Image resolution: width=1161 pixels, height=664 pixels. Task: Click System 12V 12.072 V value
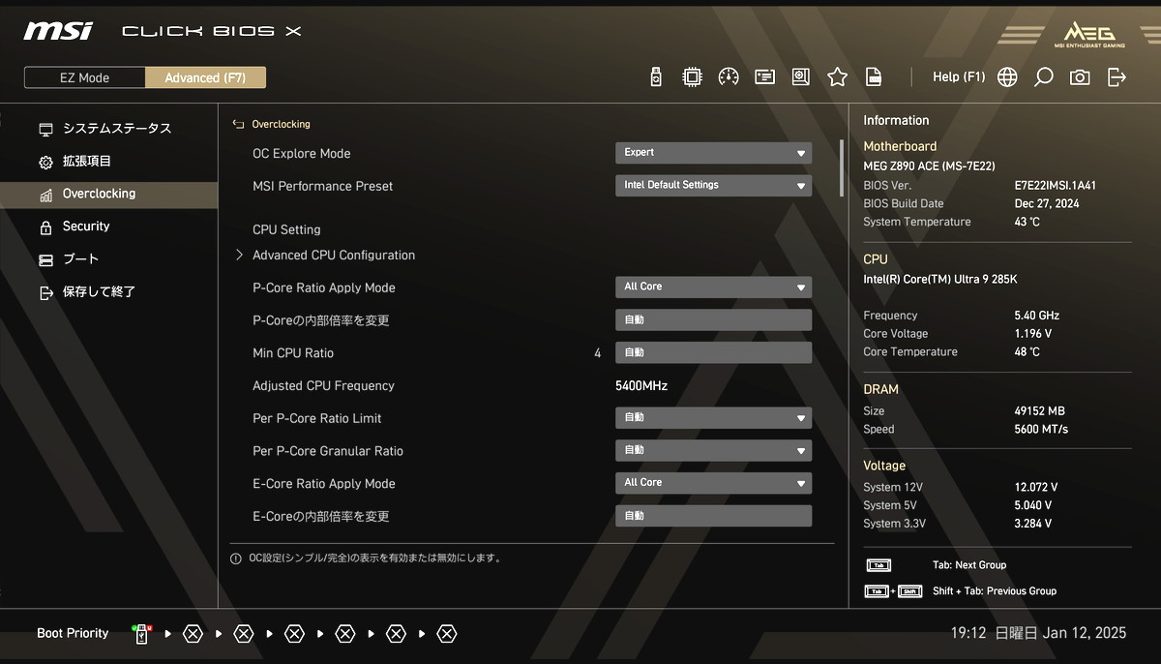pos(1035,488)
